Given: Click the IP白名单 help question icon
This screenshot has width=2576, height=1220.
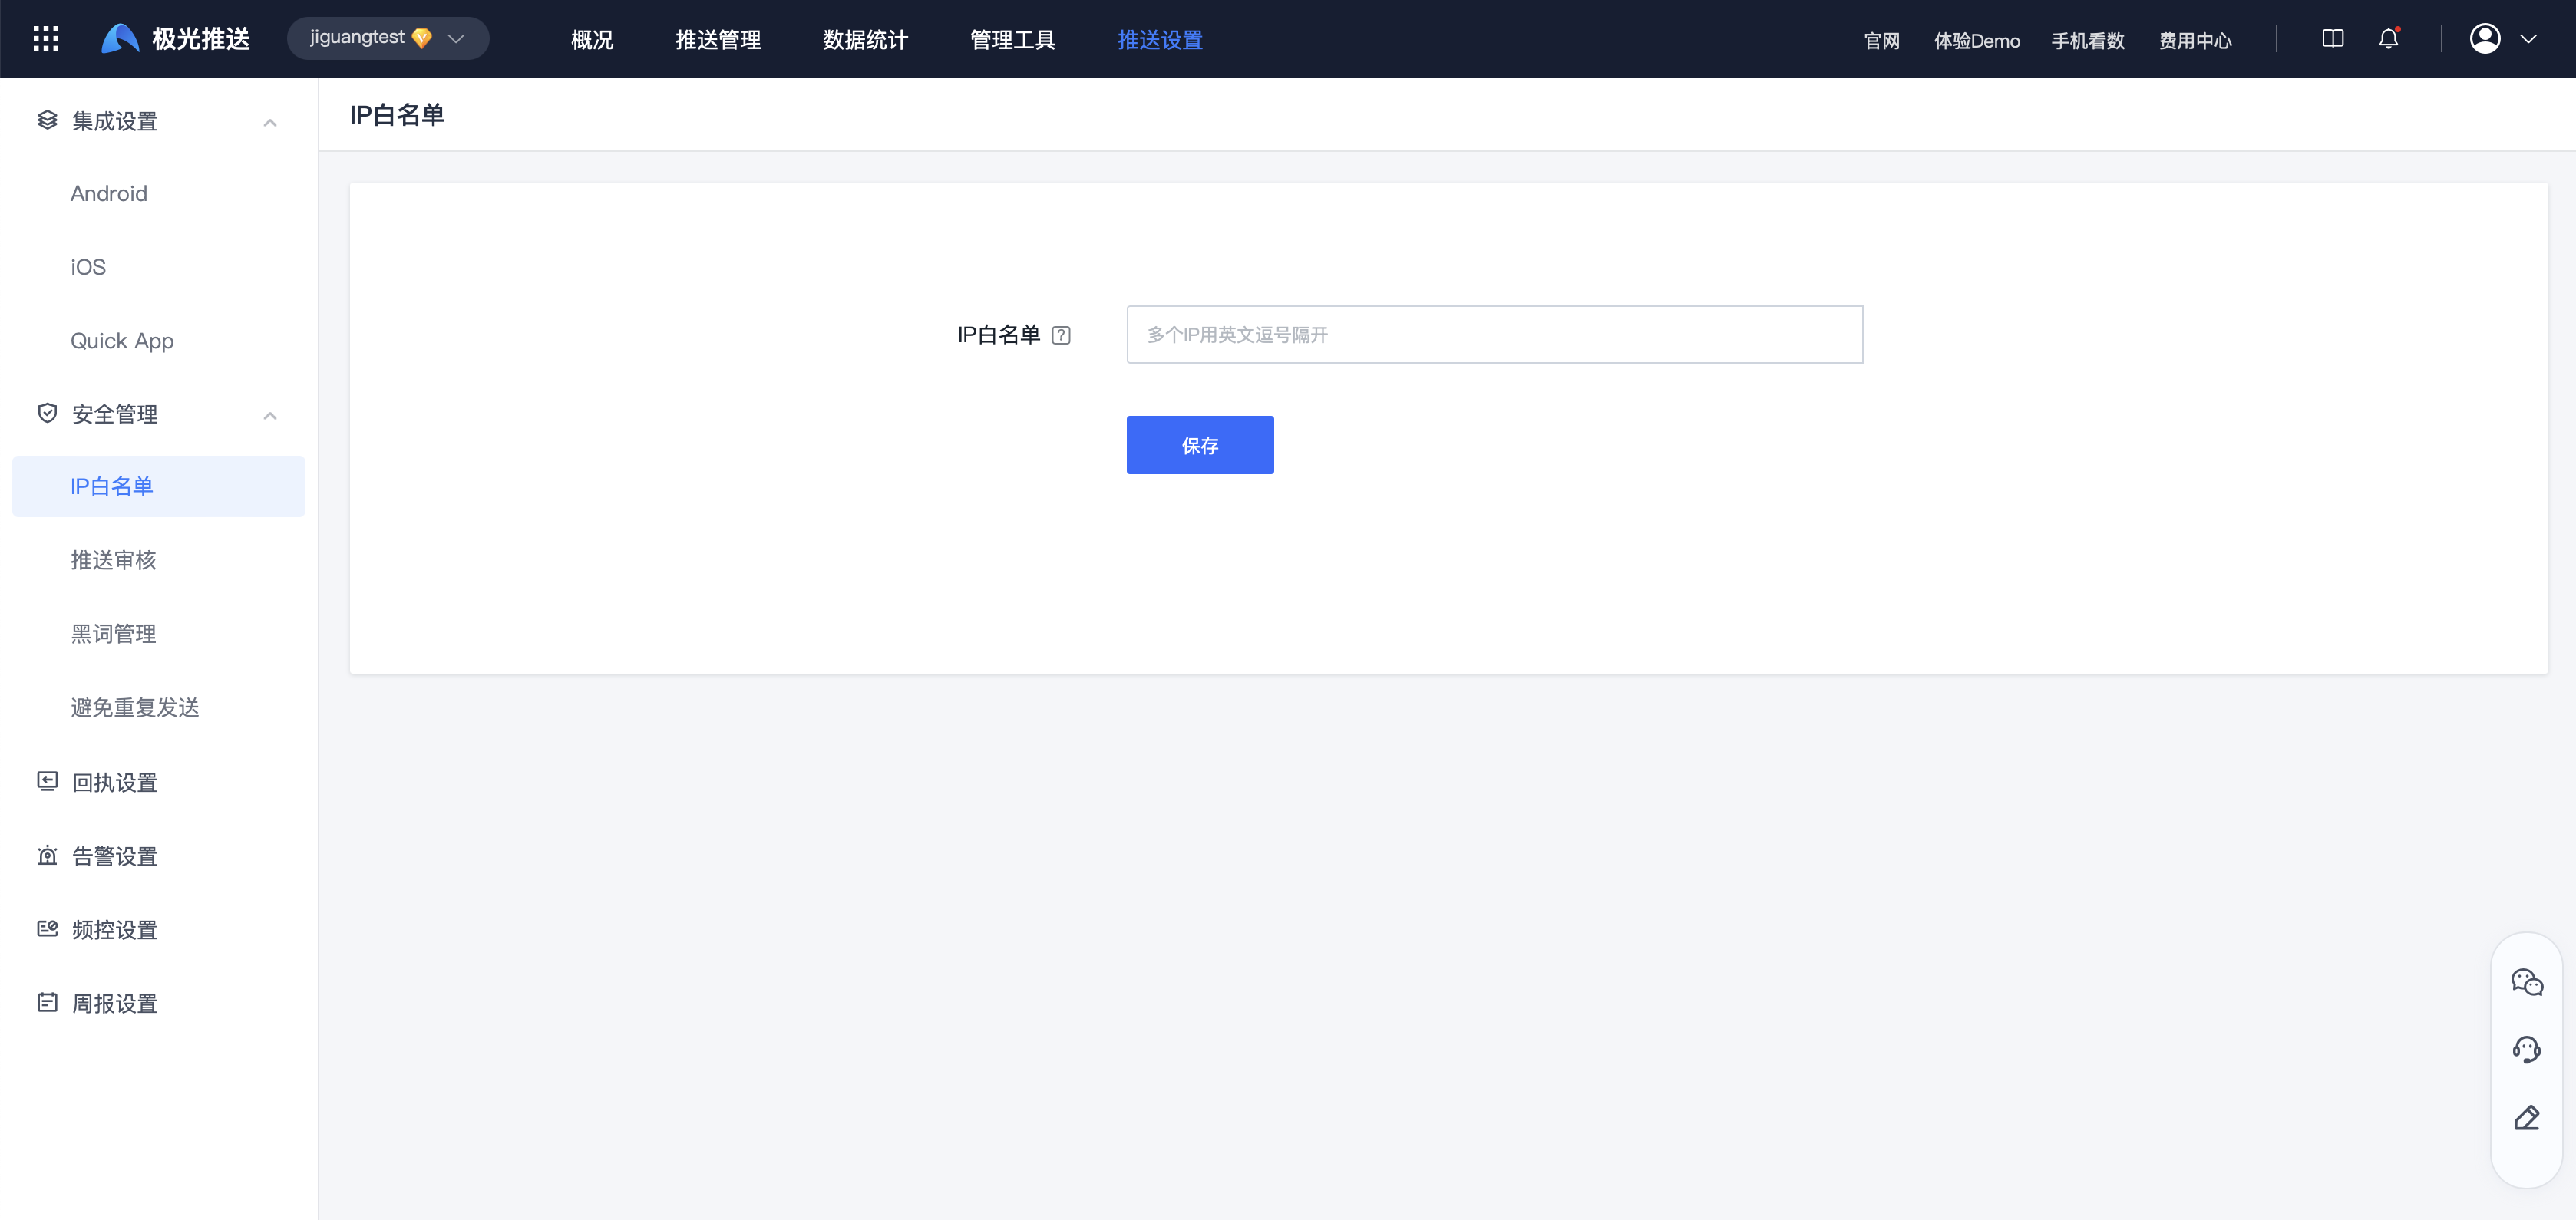Looking at the screenshot, I should click(1061, 335).
